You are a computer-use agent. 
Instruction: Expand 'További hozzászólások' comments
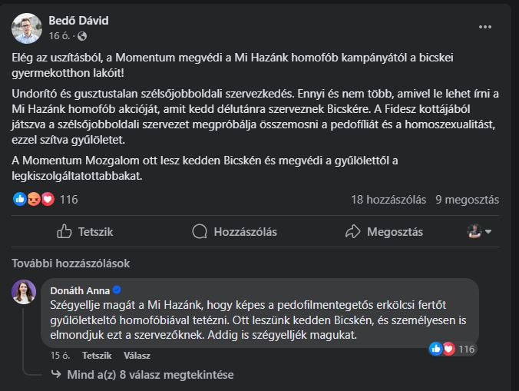[71, 263]
